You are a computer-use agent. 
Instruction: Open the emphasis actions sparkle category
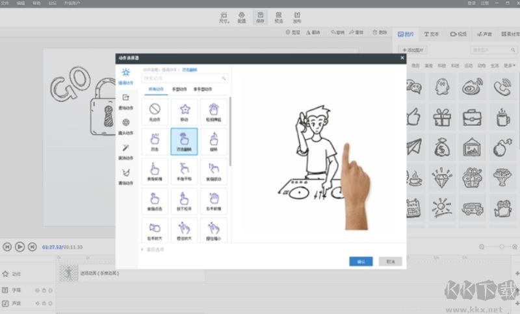pyautogui.click(x=125, y=76)
